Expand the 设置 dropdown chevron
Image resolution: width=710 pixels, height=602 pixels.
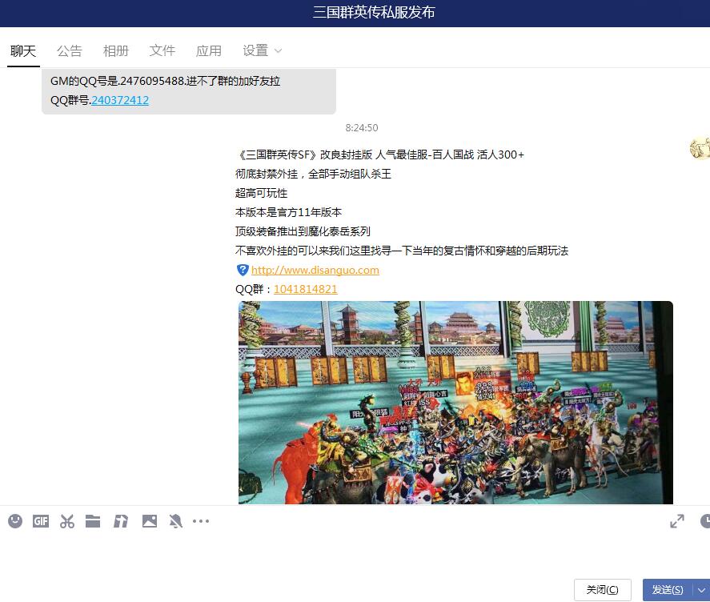click(278, 50)
